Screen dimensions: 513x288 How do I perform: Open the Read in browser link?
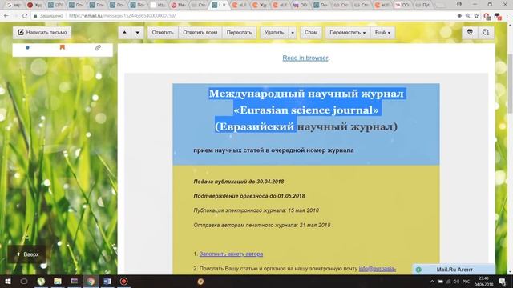305,58
